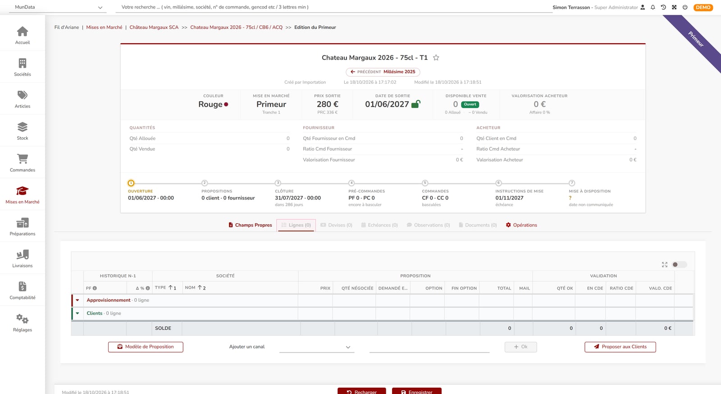
Task: Open the Mises en Marché sidebar item
Action: [x=23, y=195]
